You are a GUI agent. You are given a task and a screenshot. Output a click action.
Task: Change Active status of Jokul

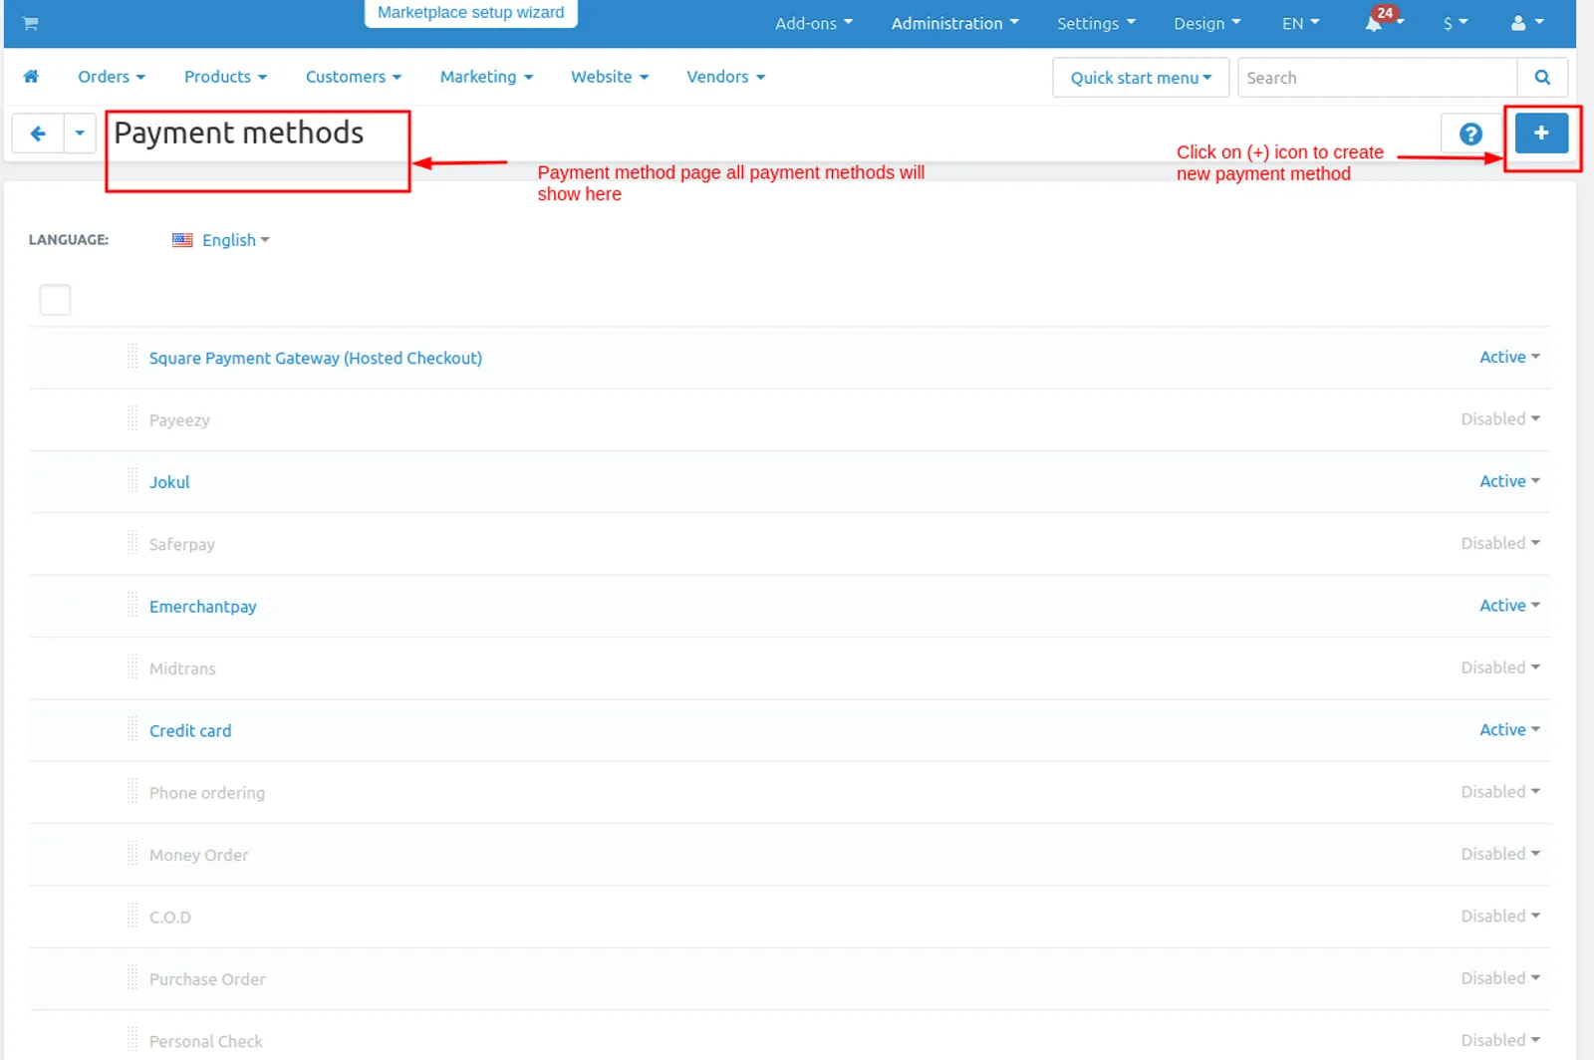1509,481
